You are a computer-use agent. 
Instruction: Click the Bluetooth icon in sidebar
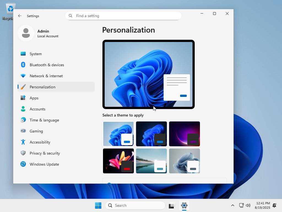[23, 65]
